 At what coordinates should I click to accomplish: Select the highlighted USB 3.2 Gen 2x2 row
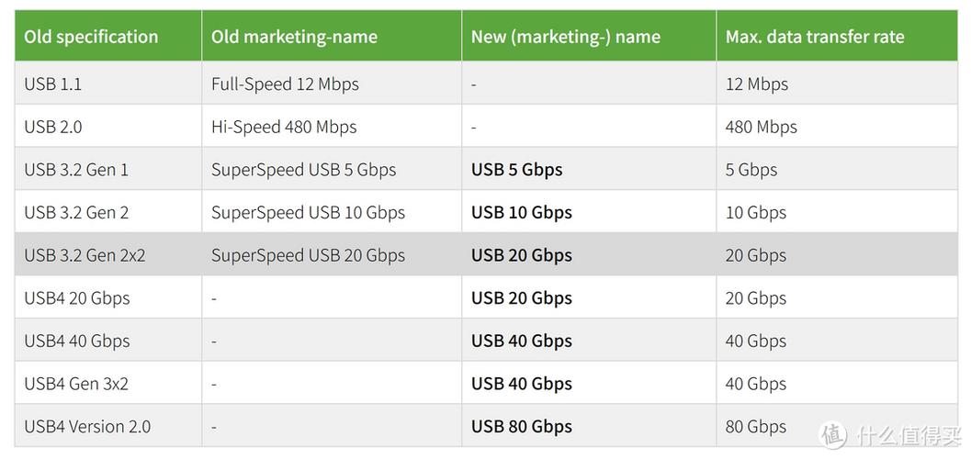(x=486, y=255)
